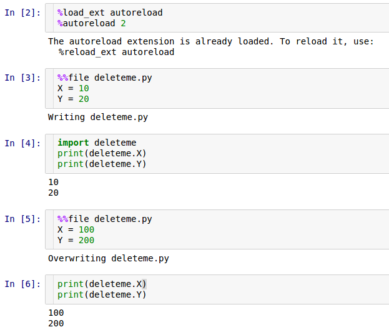Select the In [4] cell prompt

(x=22, y=143)
